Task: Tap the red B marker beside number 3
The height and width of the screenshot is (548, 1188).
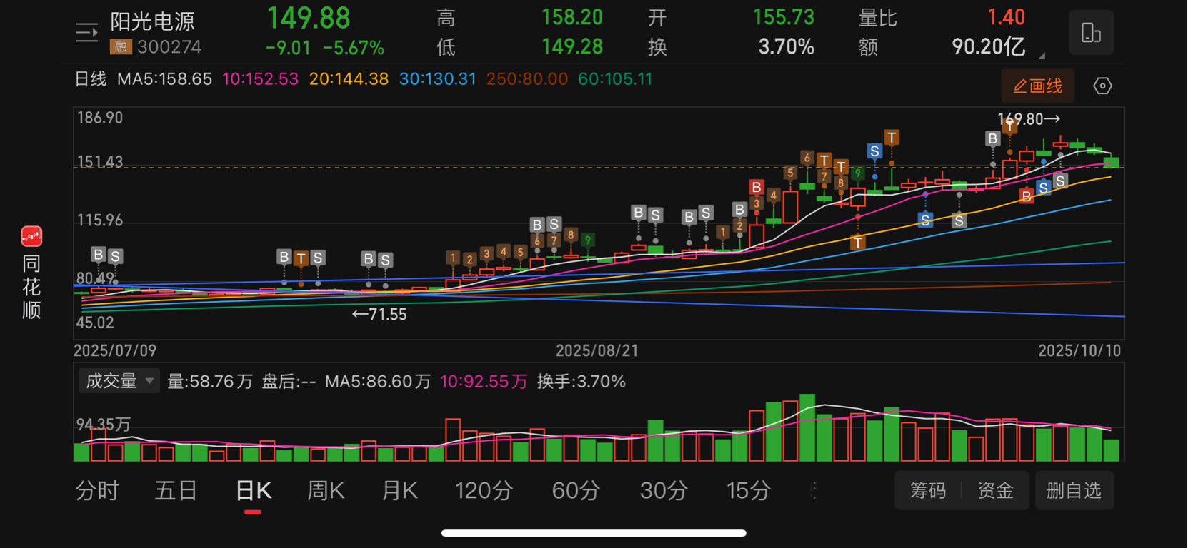Action: point(757,188)
